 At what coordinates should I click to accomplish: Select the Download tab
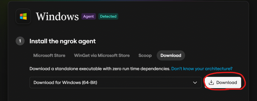[171, 55]
